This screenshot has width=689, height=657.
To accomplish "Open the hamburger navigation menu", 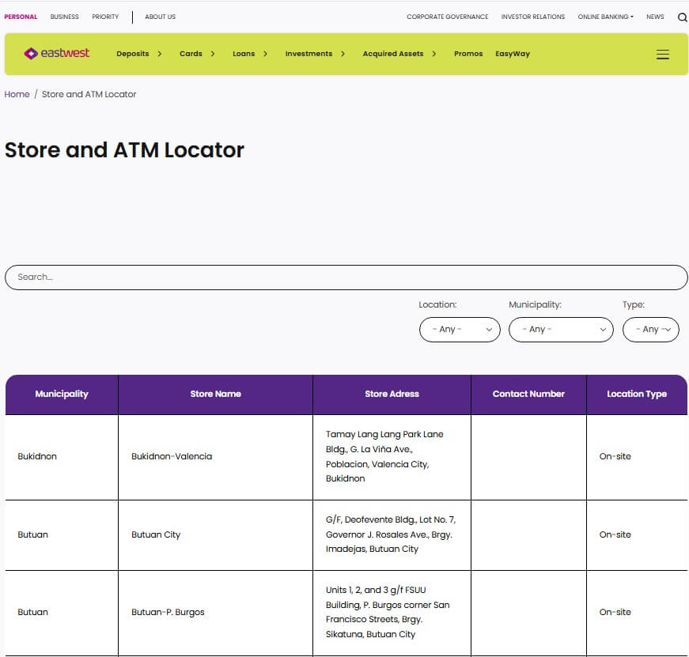I will pos(663,54).
